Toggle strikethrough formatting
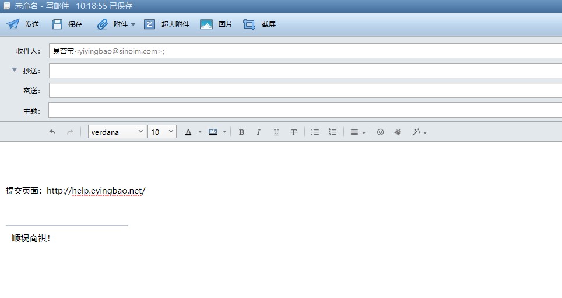The height and width of the screenshot is (298, 562). [294, 132]
